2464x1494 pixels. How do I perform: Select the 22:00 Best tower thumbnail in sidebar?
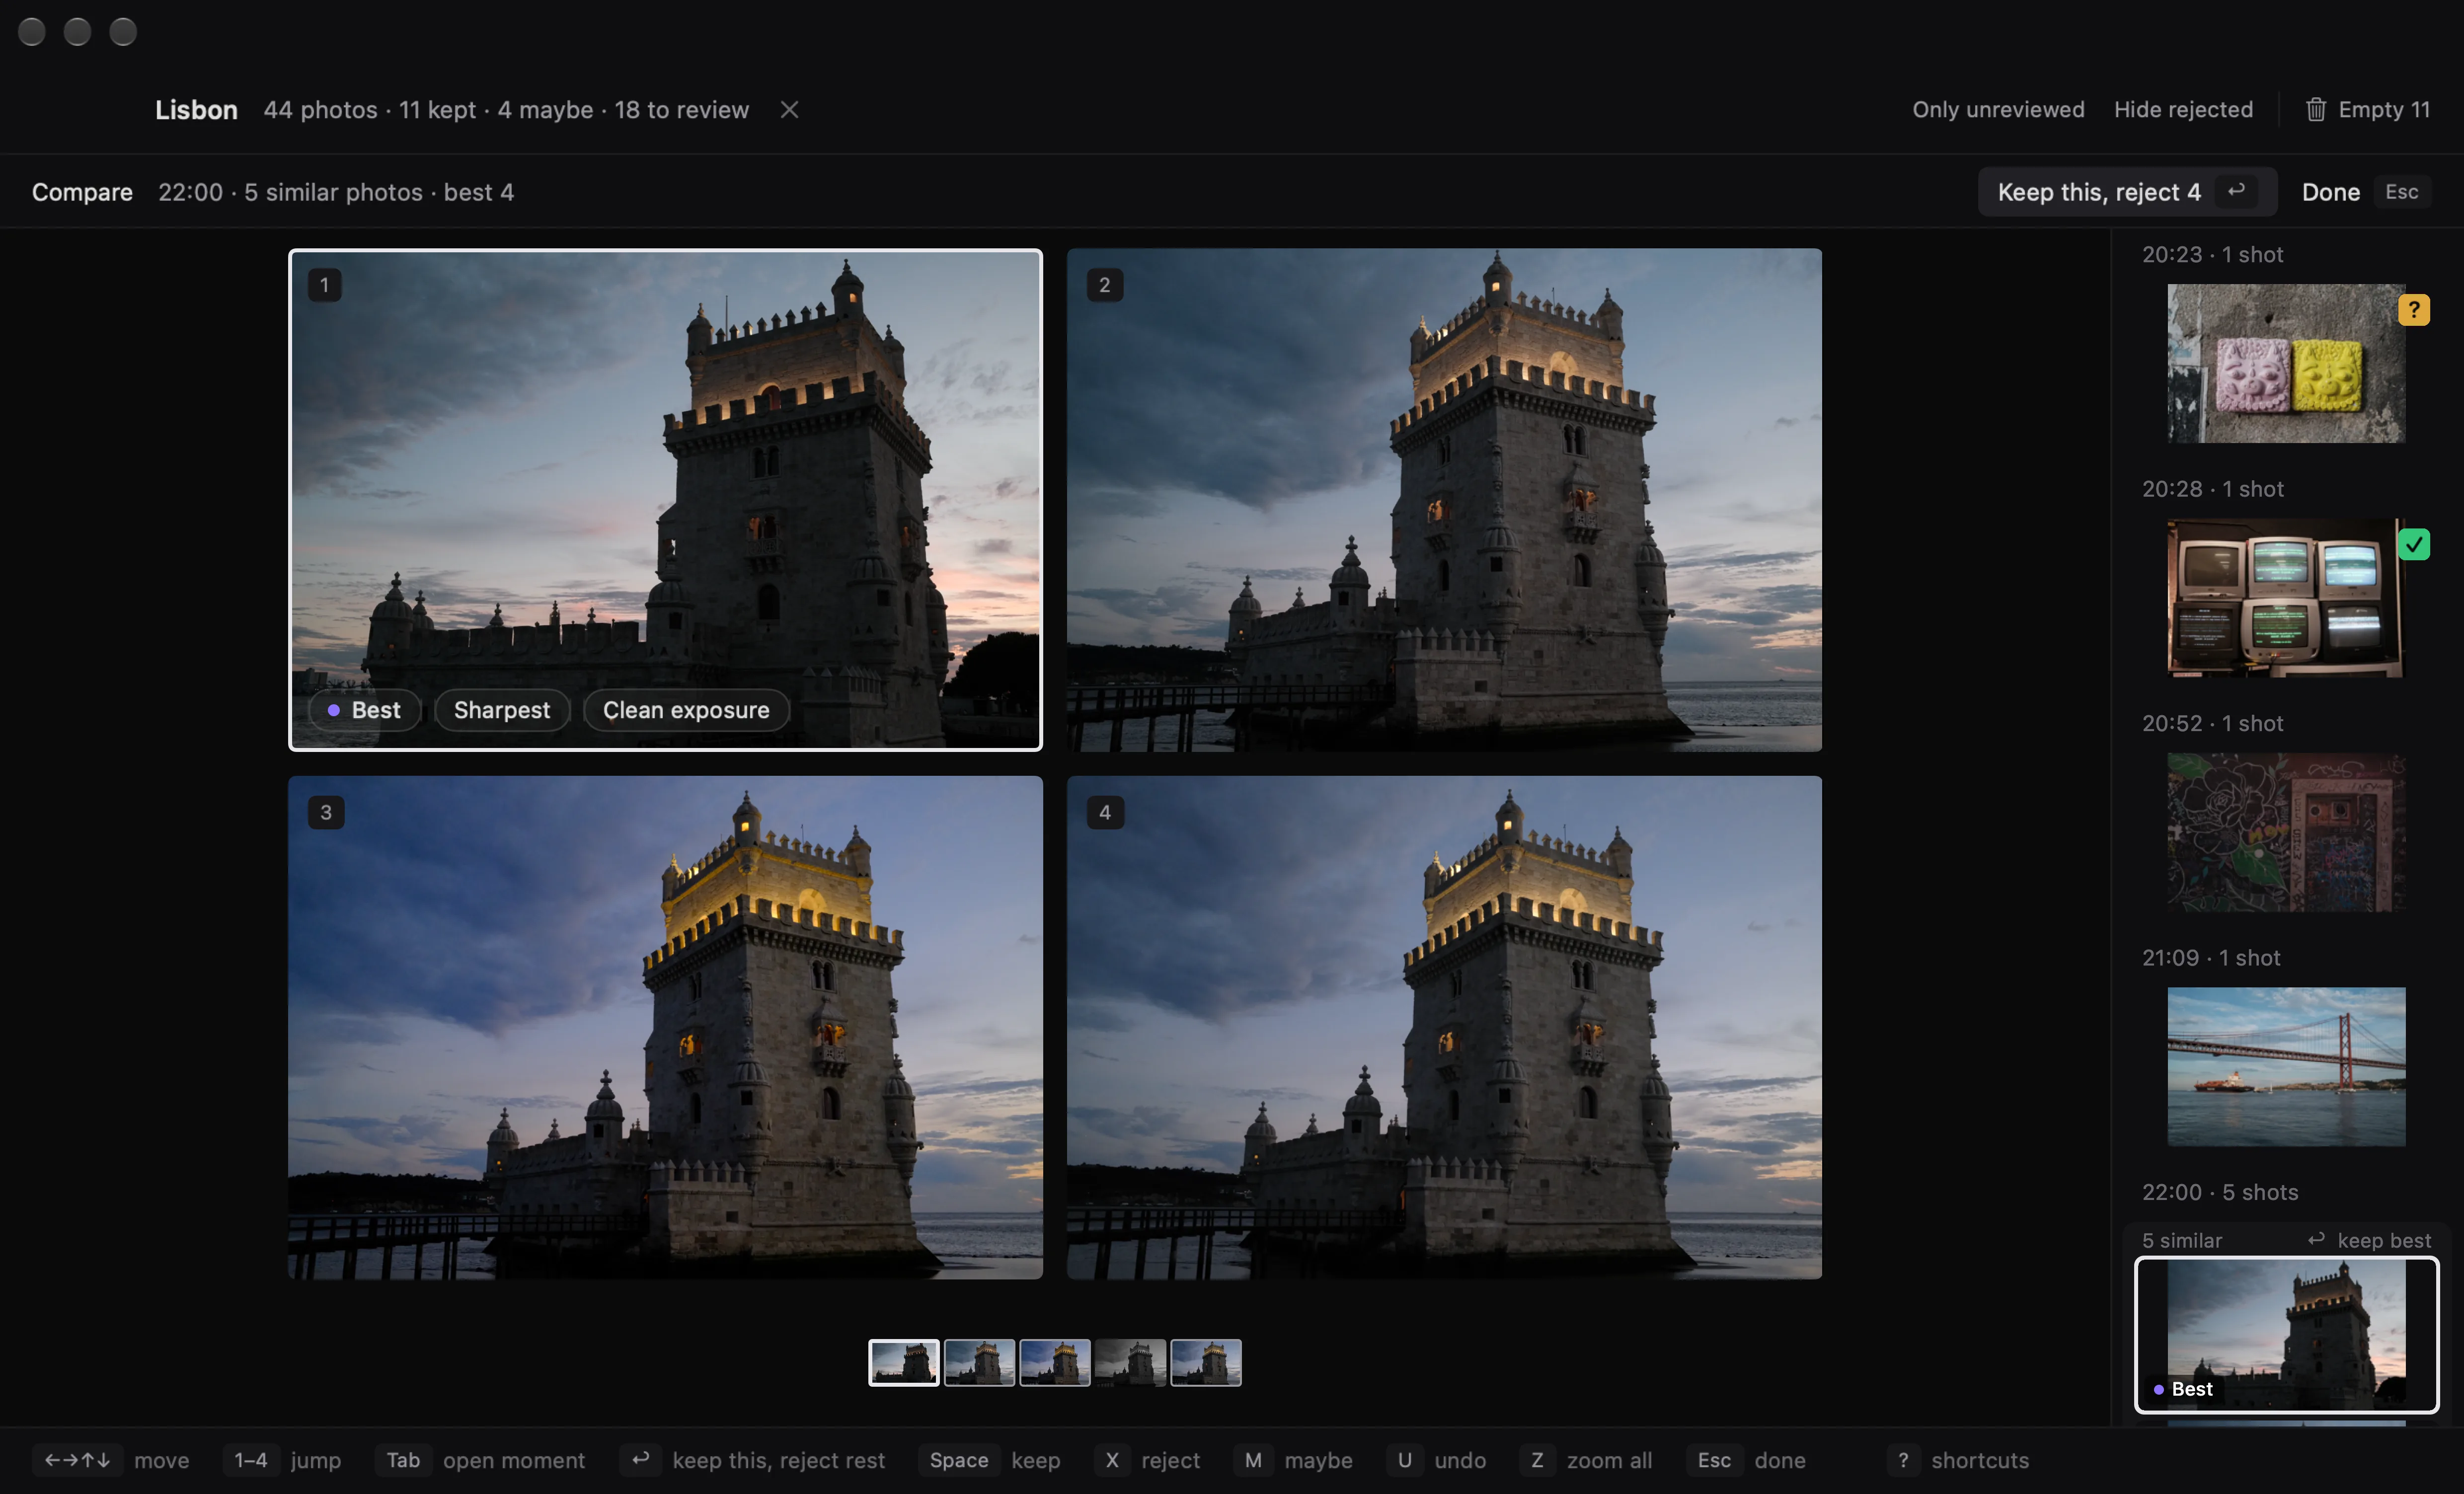tap(2286, 1335)
